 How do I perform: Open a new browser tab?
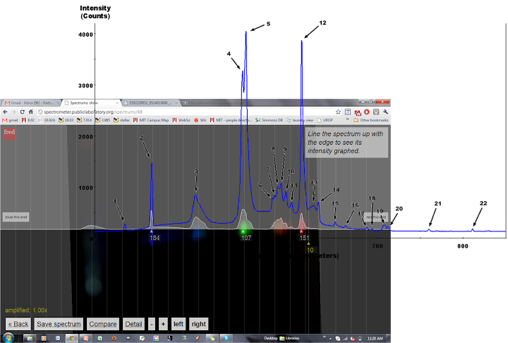coord(185,103)
